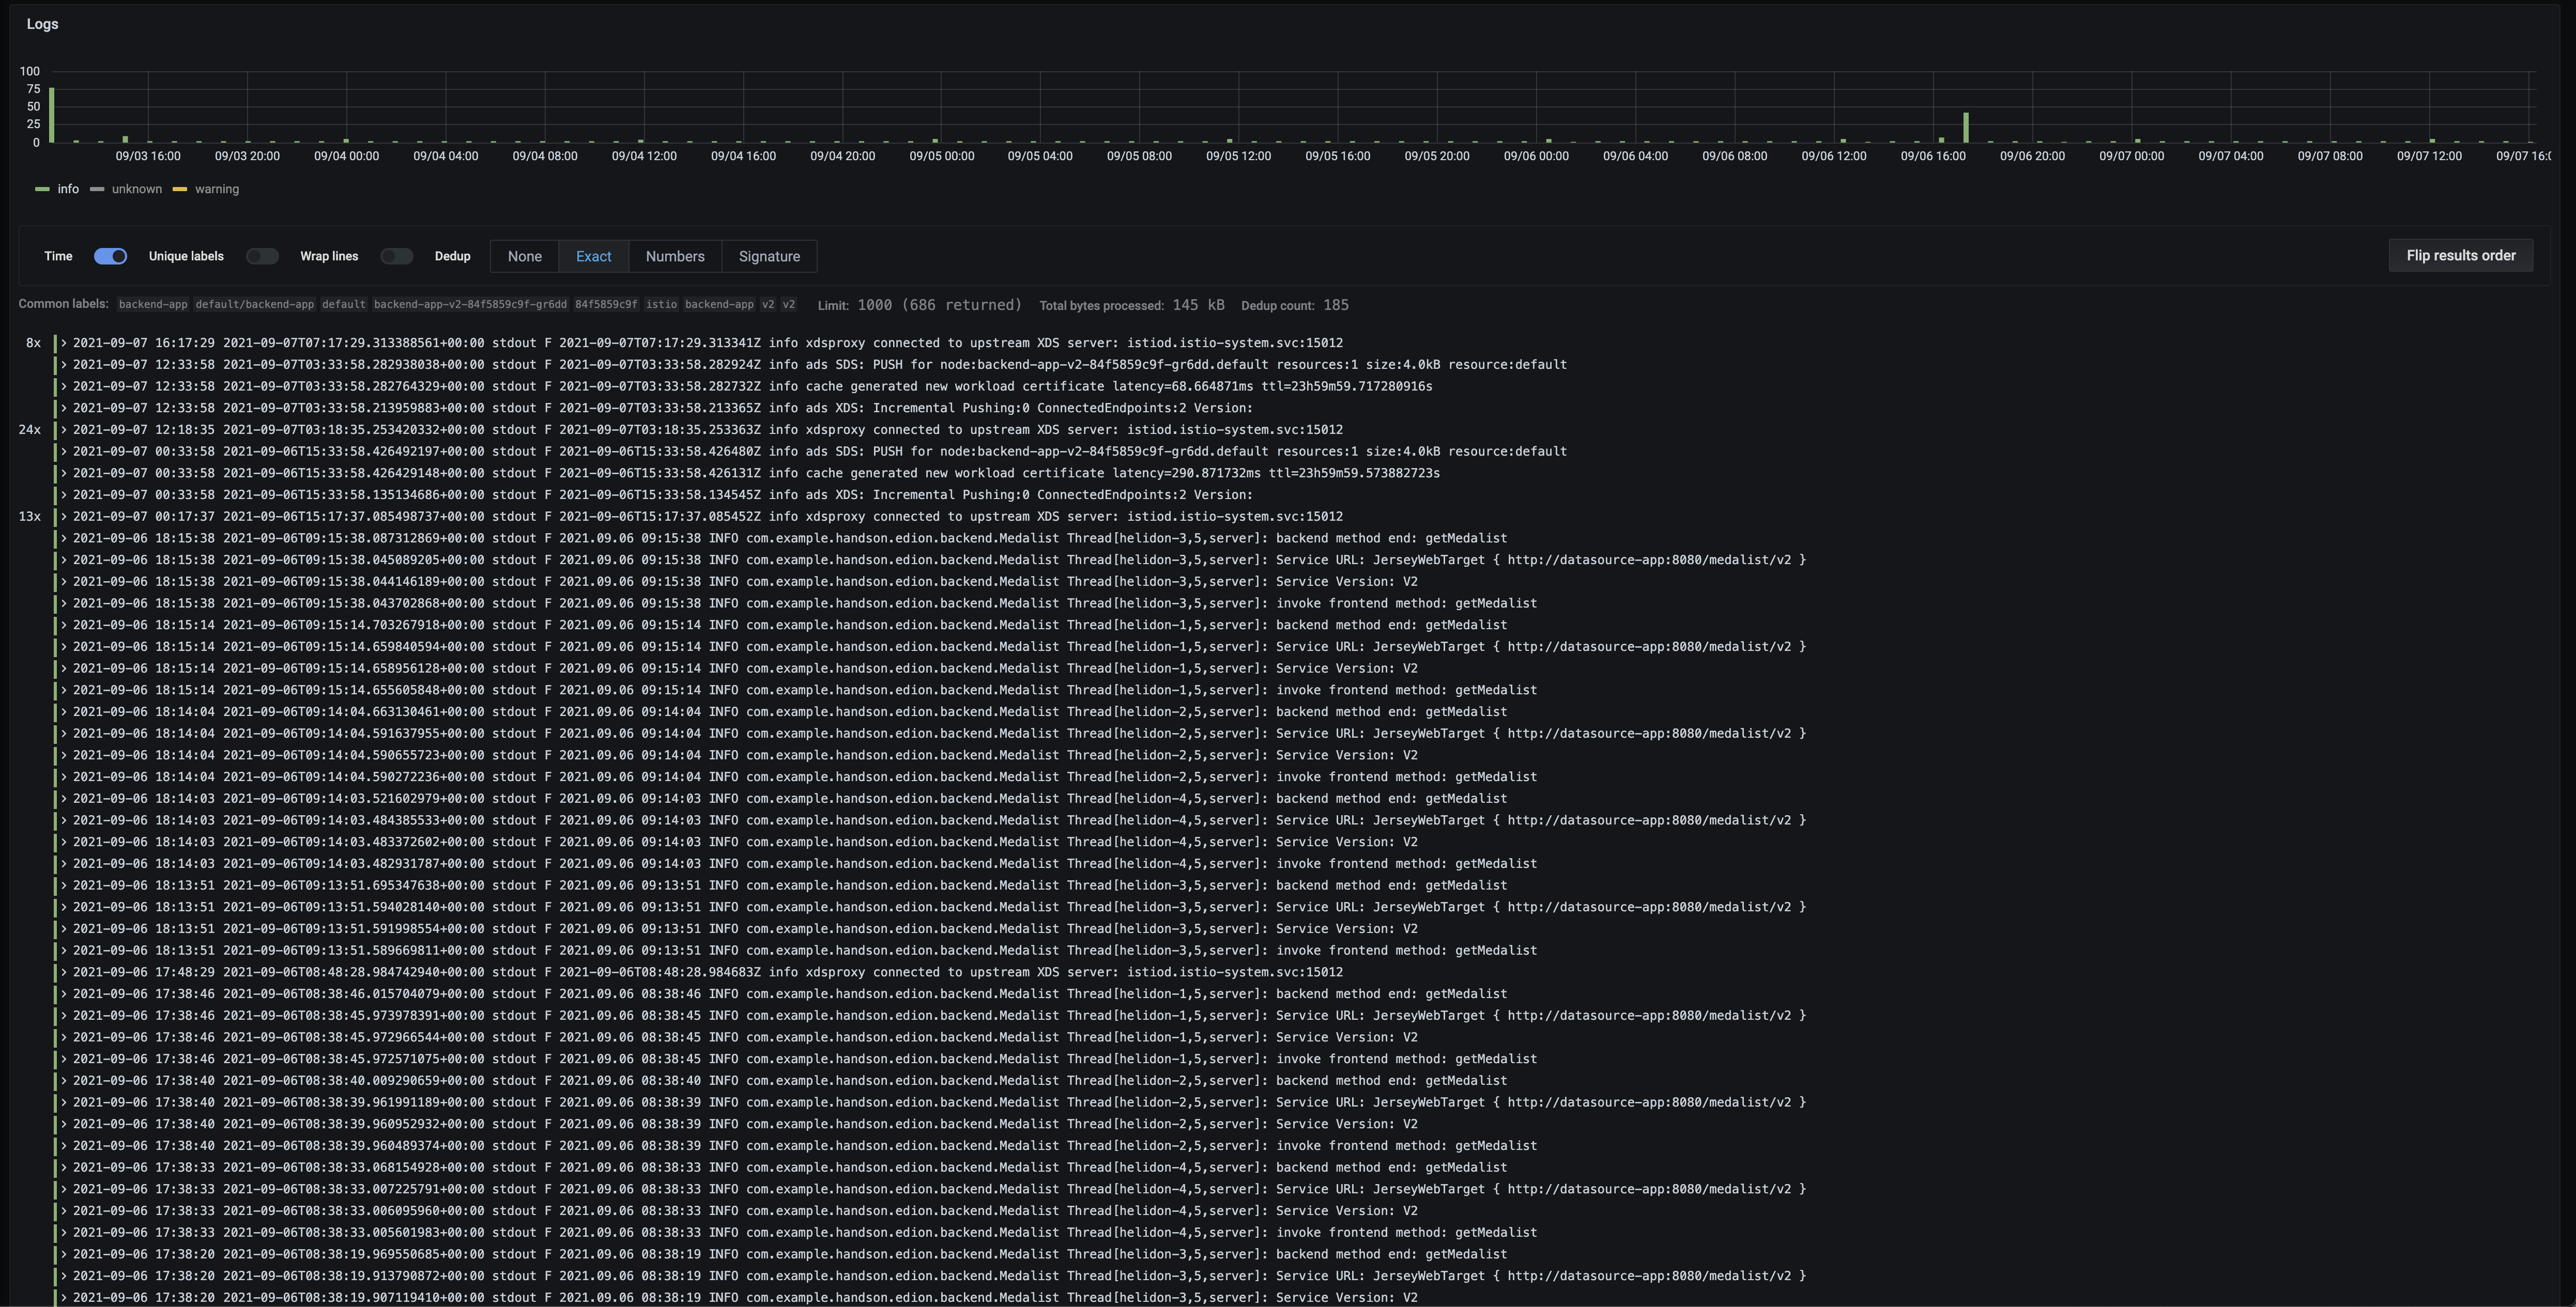Click unknown series in histogram legend
Image resolution: width=2576 pixels, height=1307 pixels.
pos(136,190)
